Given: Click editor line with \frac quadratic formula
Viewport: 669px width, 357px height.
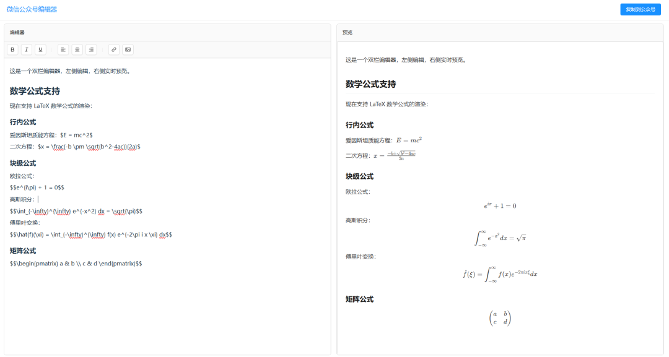Looking at the screenshot, I should 75,147.
